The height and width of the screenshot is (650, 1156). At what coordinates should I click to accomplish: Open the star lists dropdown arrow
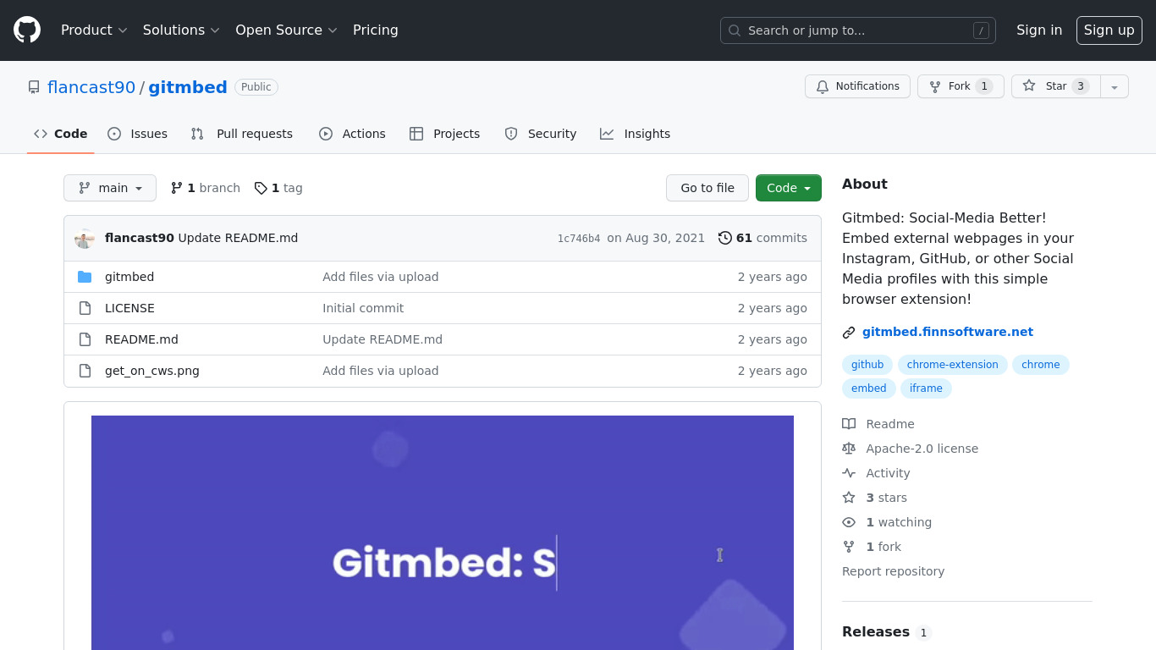tap(1115, 86)
